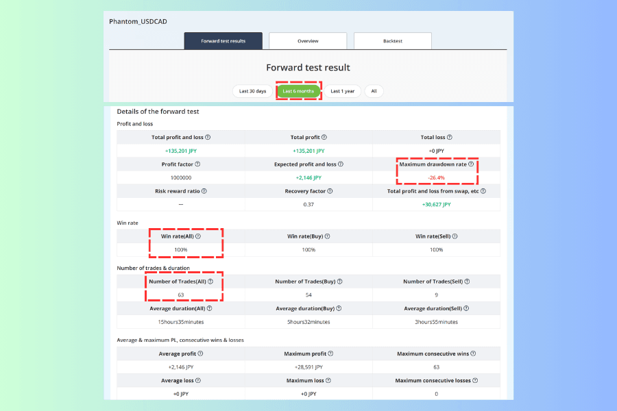Click the +28,591 JPY maximum profit value
This screenshot has width=617, height=411.
point(308,367)
